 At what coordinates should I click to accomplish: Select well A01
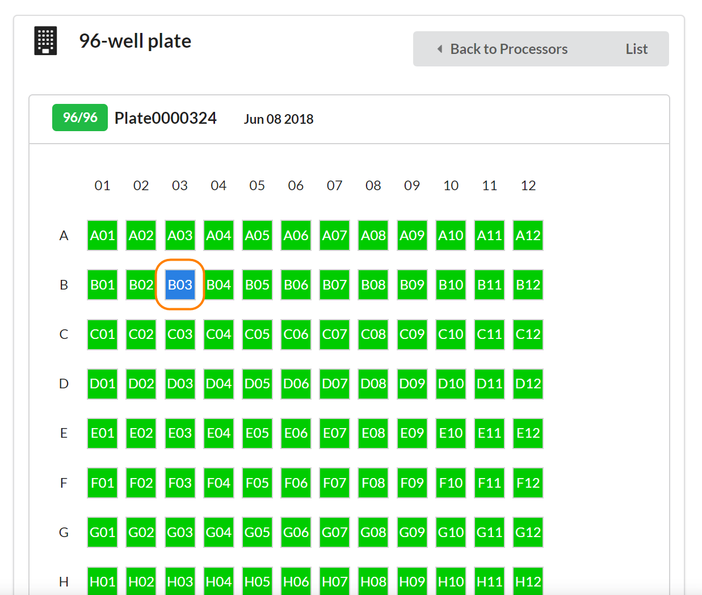coord(102,236)
